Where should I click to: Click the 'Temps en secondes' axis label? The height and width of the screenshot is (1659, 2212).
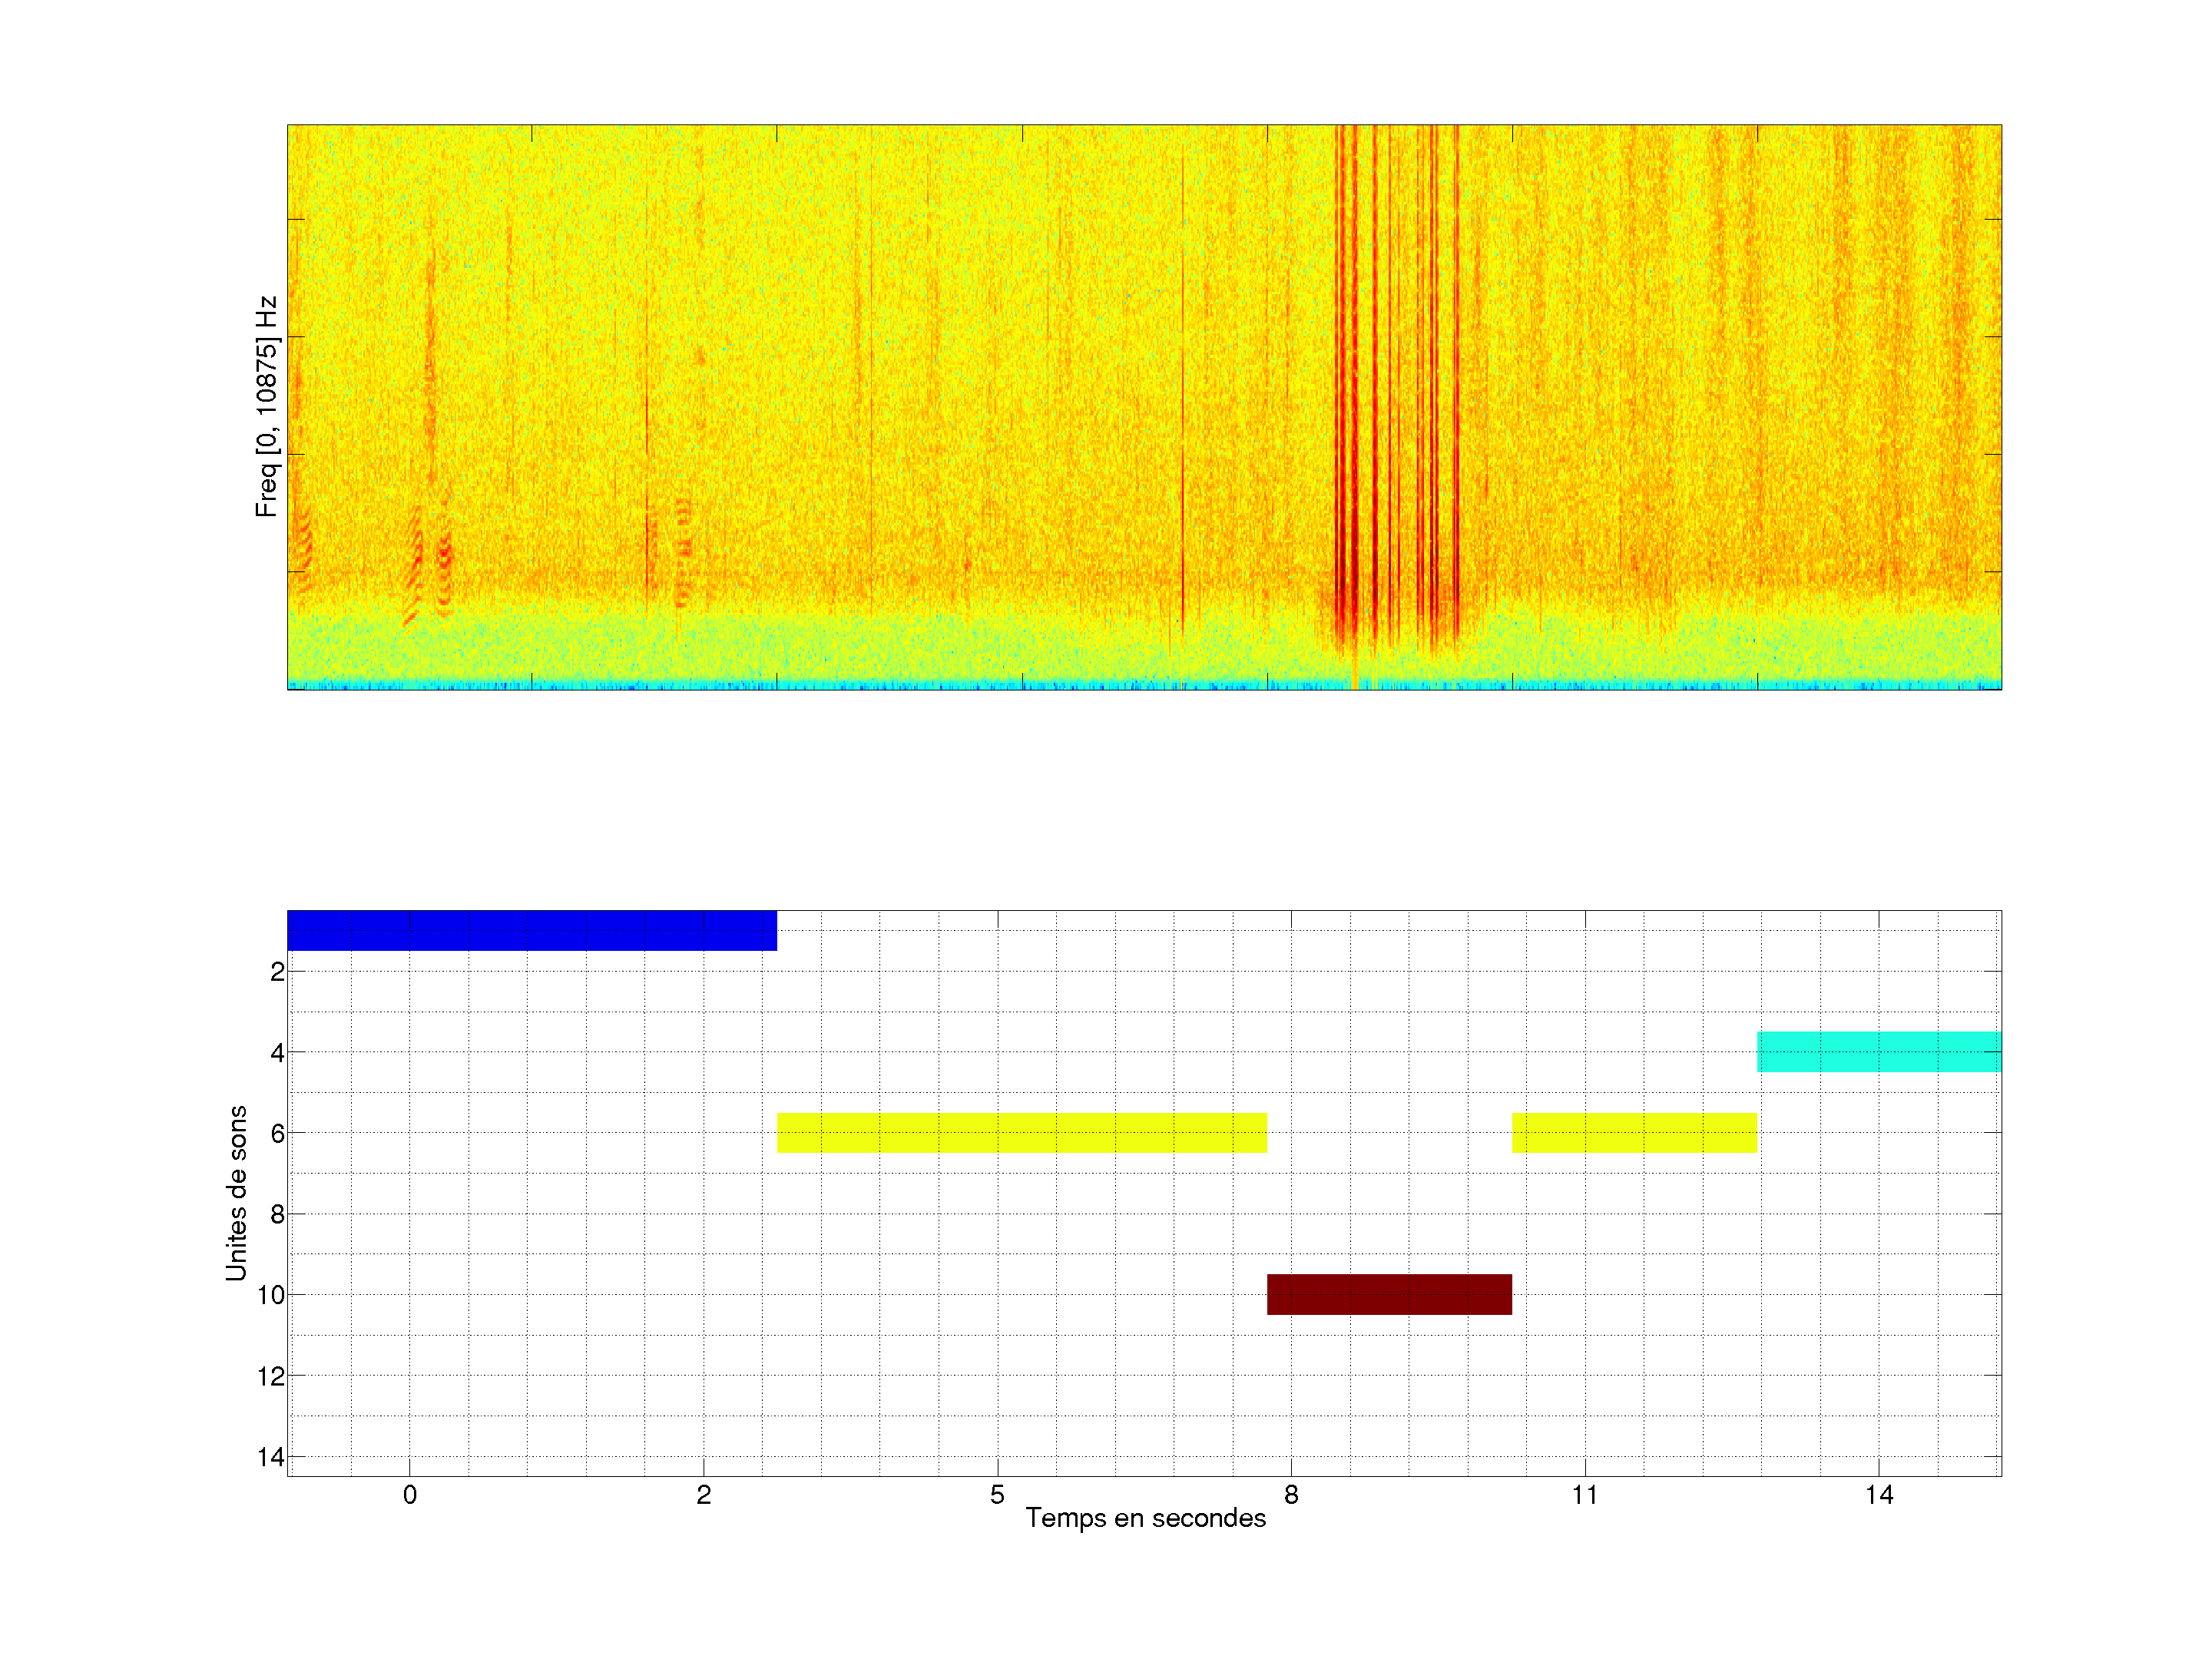point(1145,1518)
